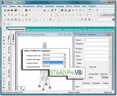
Task: Switch to the Моделирование tab
Action: (x=16, y=29)
